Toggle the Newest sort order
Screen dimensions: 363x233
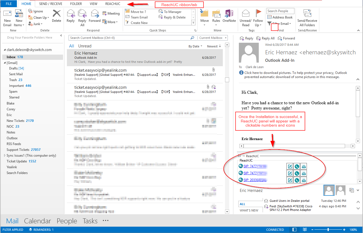tap(214, 46)
